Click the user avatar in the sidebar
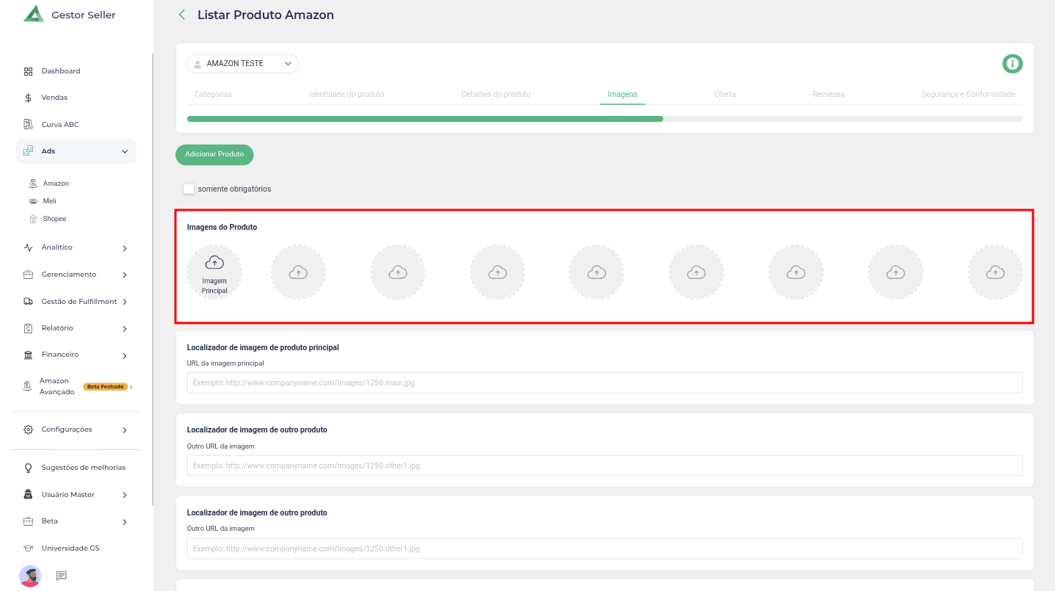 pyautogui.click(x=30, y=576)
